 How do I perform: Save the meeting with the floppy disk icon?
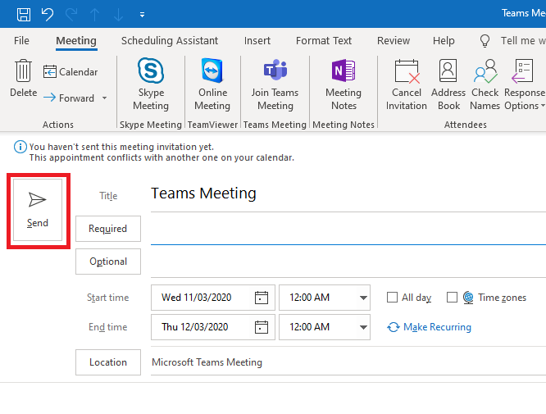click(x=24, y=15)
